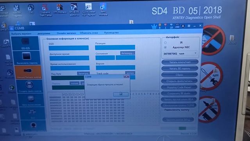Click the key update button above frequency section
The width and height of the screenshot is (250, 141).
point(179,105)
